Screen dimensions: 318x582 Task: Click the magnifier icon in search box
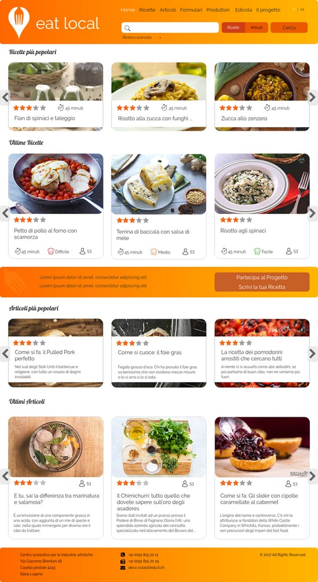click(127, 28)
